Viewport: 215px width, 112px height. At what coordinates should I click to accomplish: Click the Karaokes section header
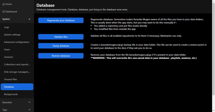click(x=17, y=102)
